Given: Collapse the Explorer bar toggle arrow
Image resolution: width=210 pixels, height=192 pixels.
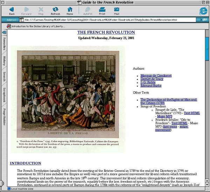Looking at the screenshot, I should click(x=4, y=32).
